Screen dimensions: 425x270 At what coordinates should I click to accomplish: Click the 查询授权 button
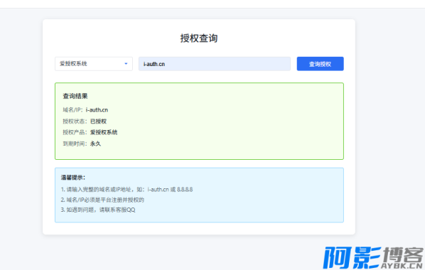coord(320,64)
